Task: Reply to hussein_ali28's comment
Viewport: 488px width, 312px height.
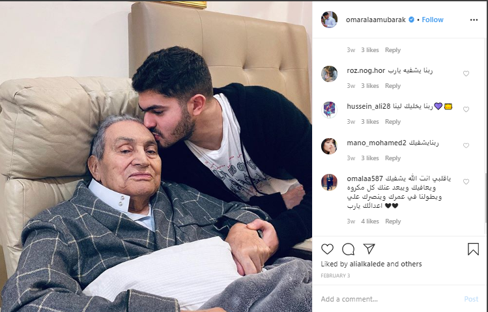Action: tap(393, 122)
